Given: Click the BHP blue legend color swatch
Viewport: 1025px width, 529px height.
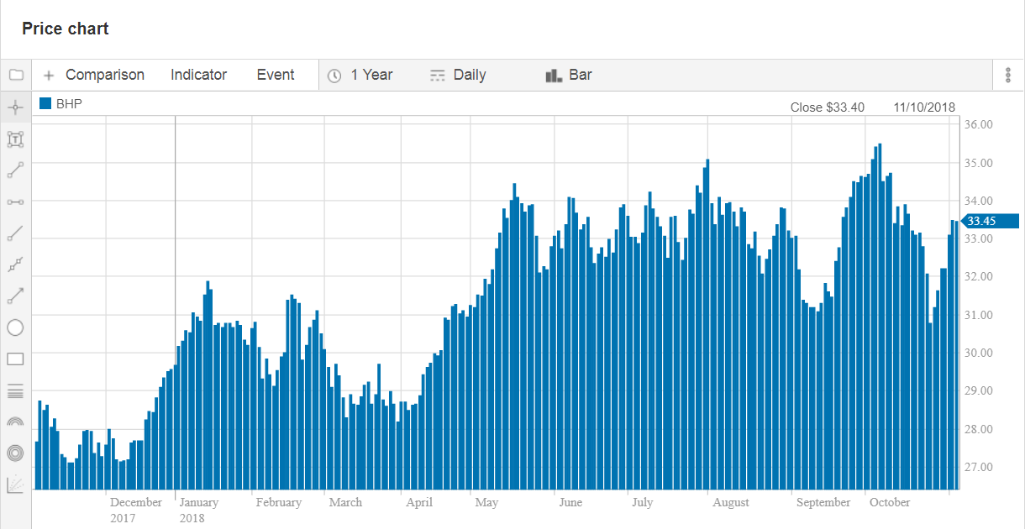Looking at the screenshot, I should click(x=45, y=104).
